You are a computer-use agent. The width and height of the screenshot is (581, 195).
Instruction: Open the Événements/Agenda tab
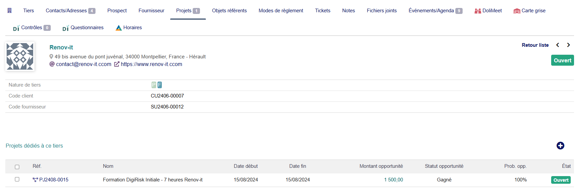[435, 11]
